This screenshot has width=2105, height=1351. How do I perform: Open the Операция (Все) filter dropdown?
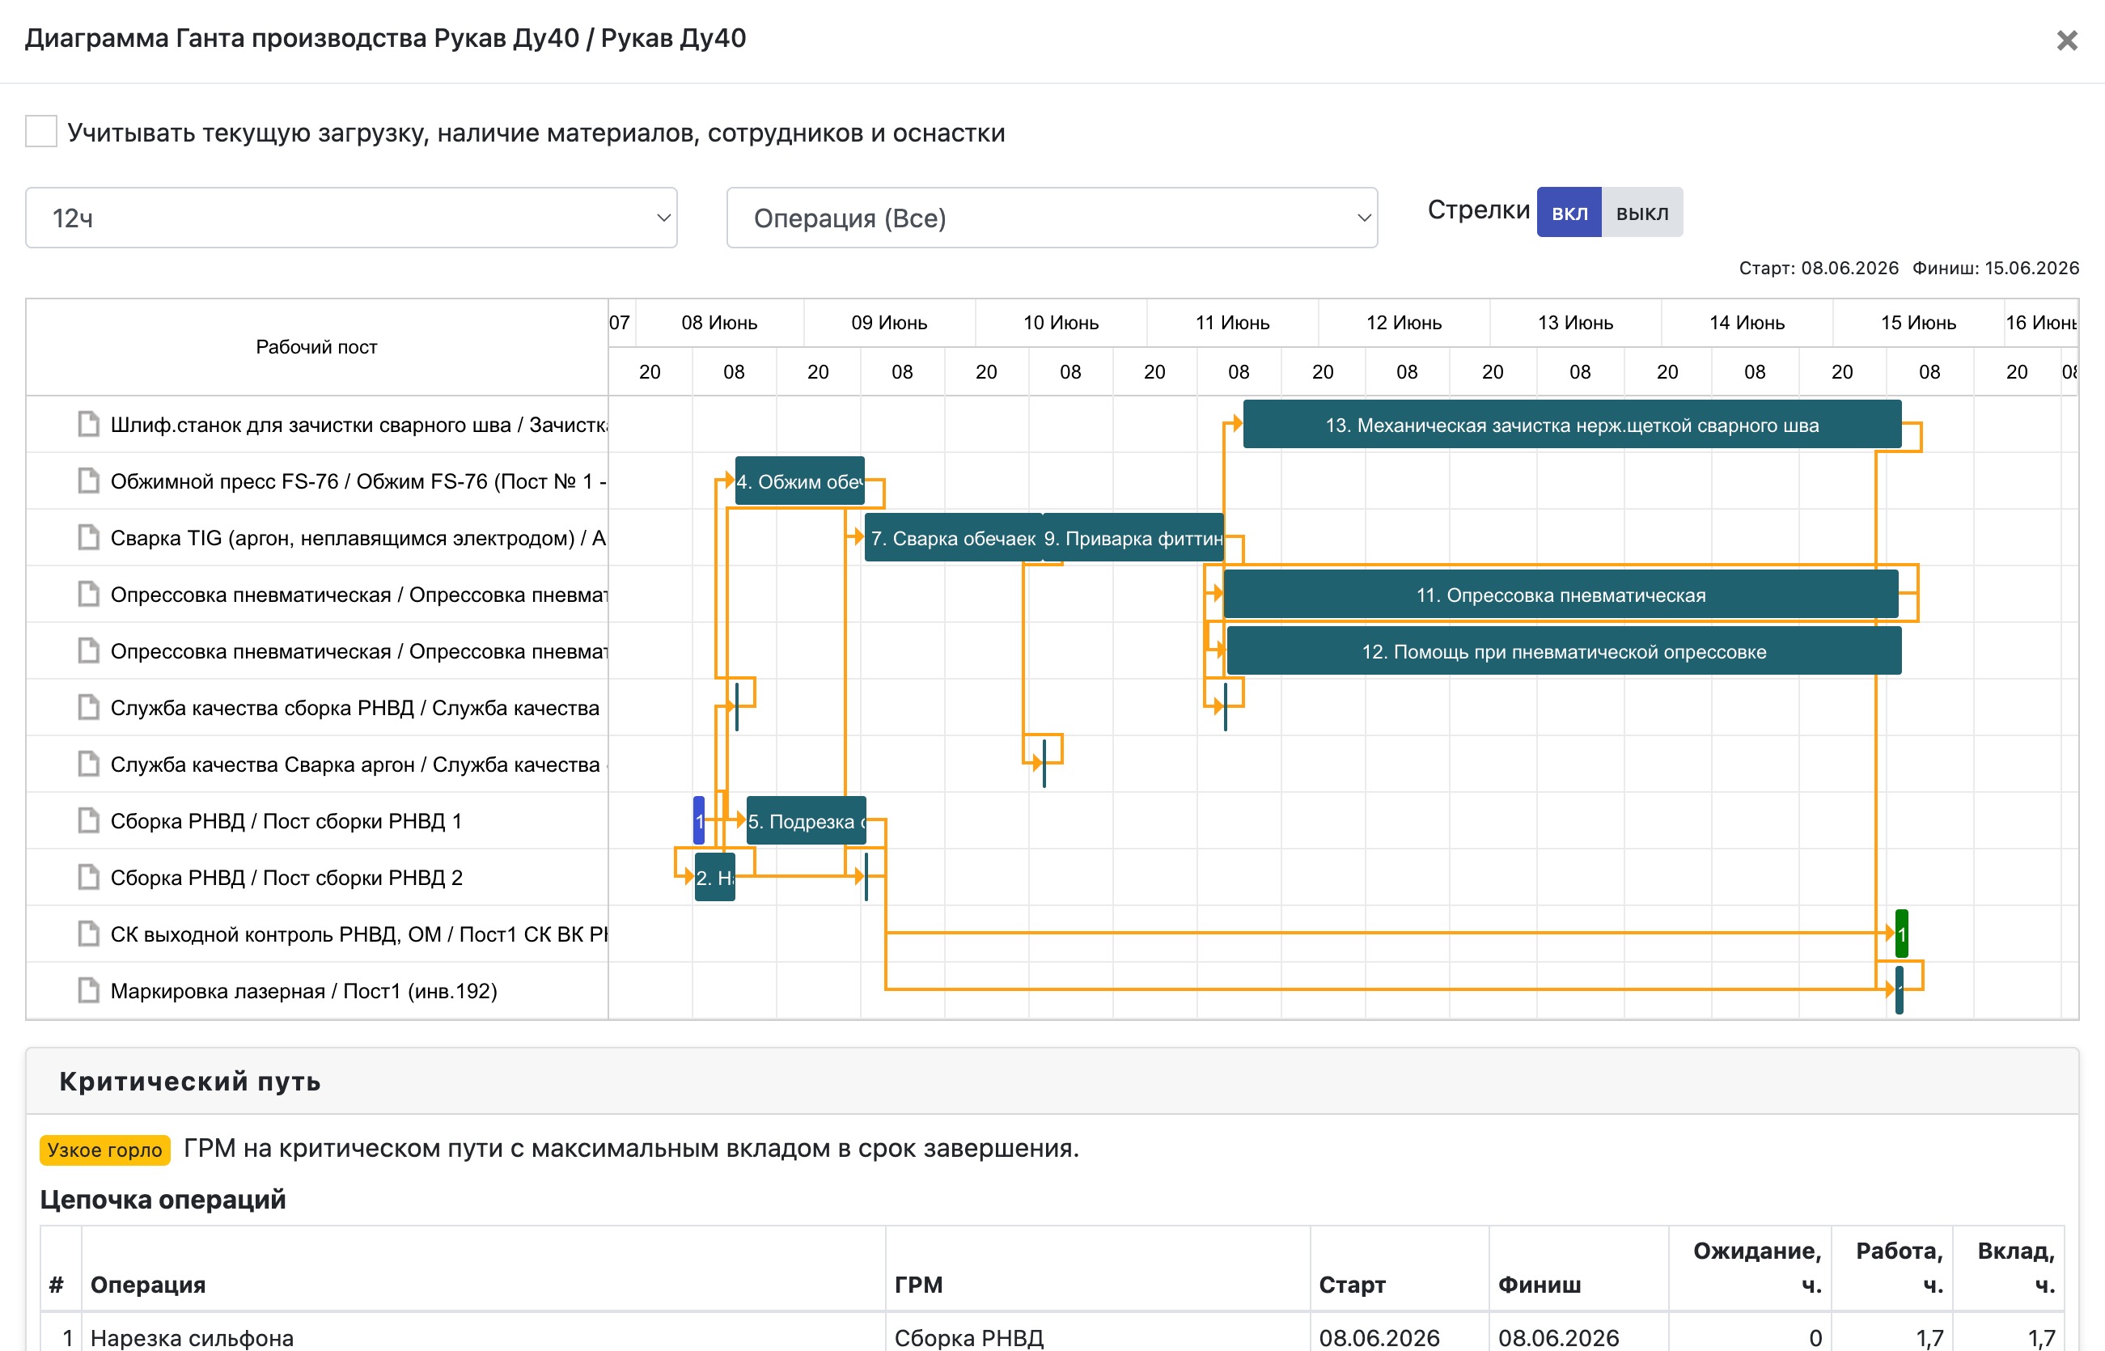click(1052, 218)
